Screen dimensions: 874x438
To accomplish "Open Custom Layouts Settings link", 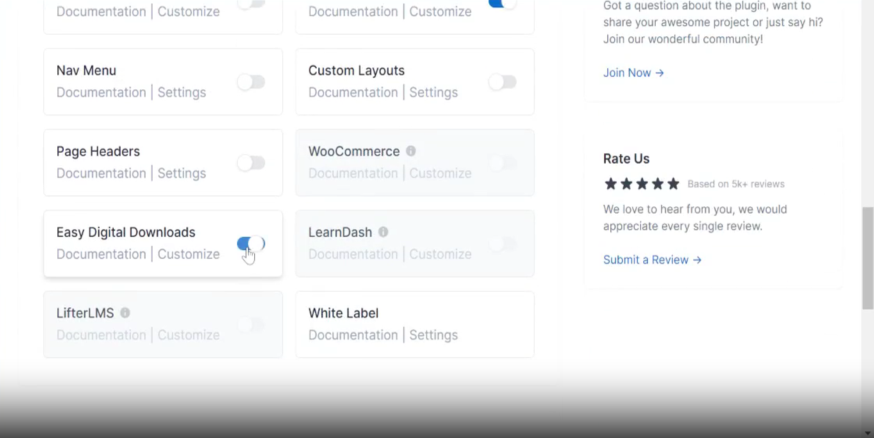I will pos(433,93).
